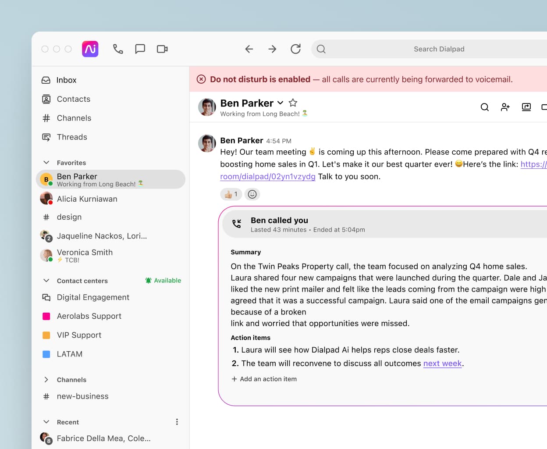Screen dimensions: 547x449
Task: Toggle the Available status for contact centers
Action: 163,281
